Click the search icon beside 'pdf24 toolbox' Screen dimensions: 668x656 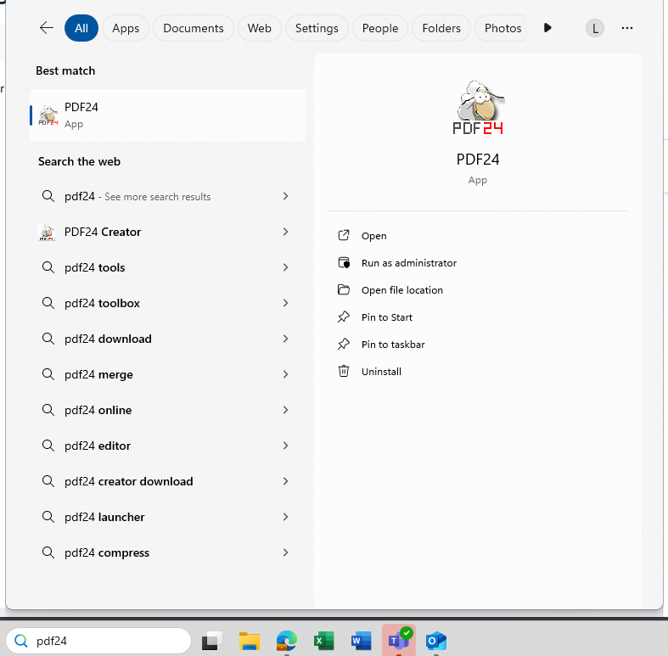point(48,303)
